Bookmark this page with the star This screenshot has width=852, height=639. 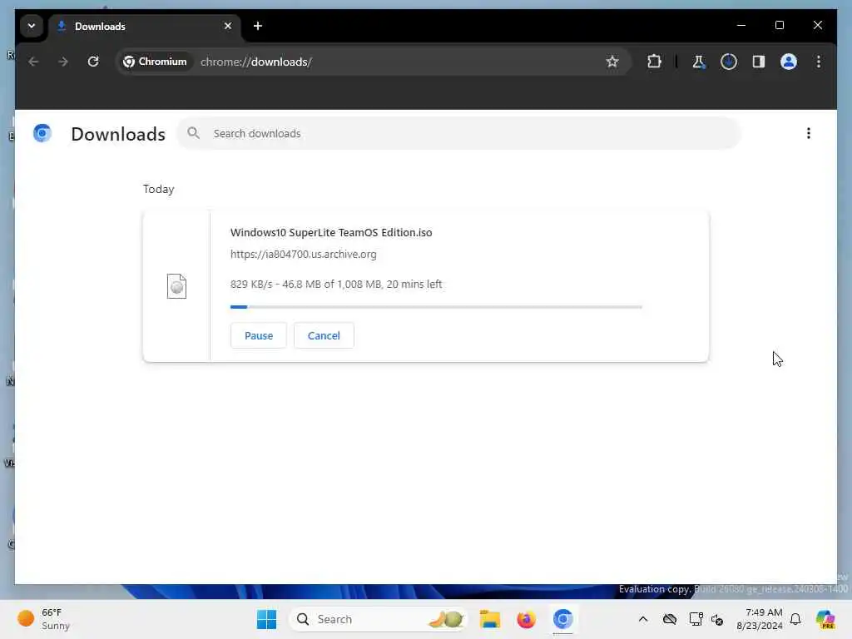point(612,62)
